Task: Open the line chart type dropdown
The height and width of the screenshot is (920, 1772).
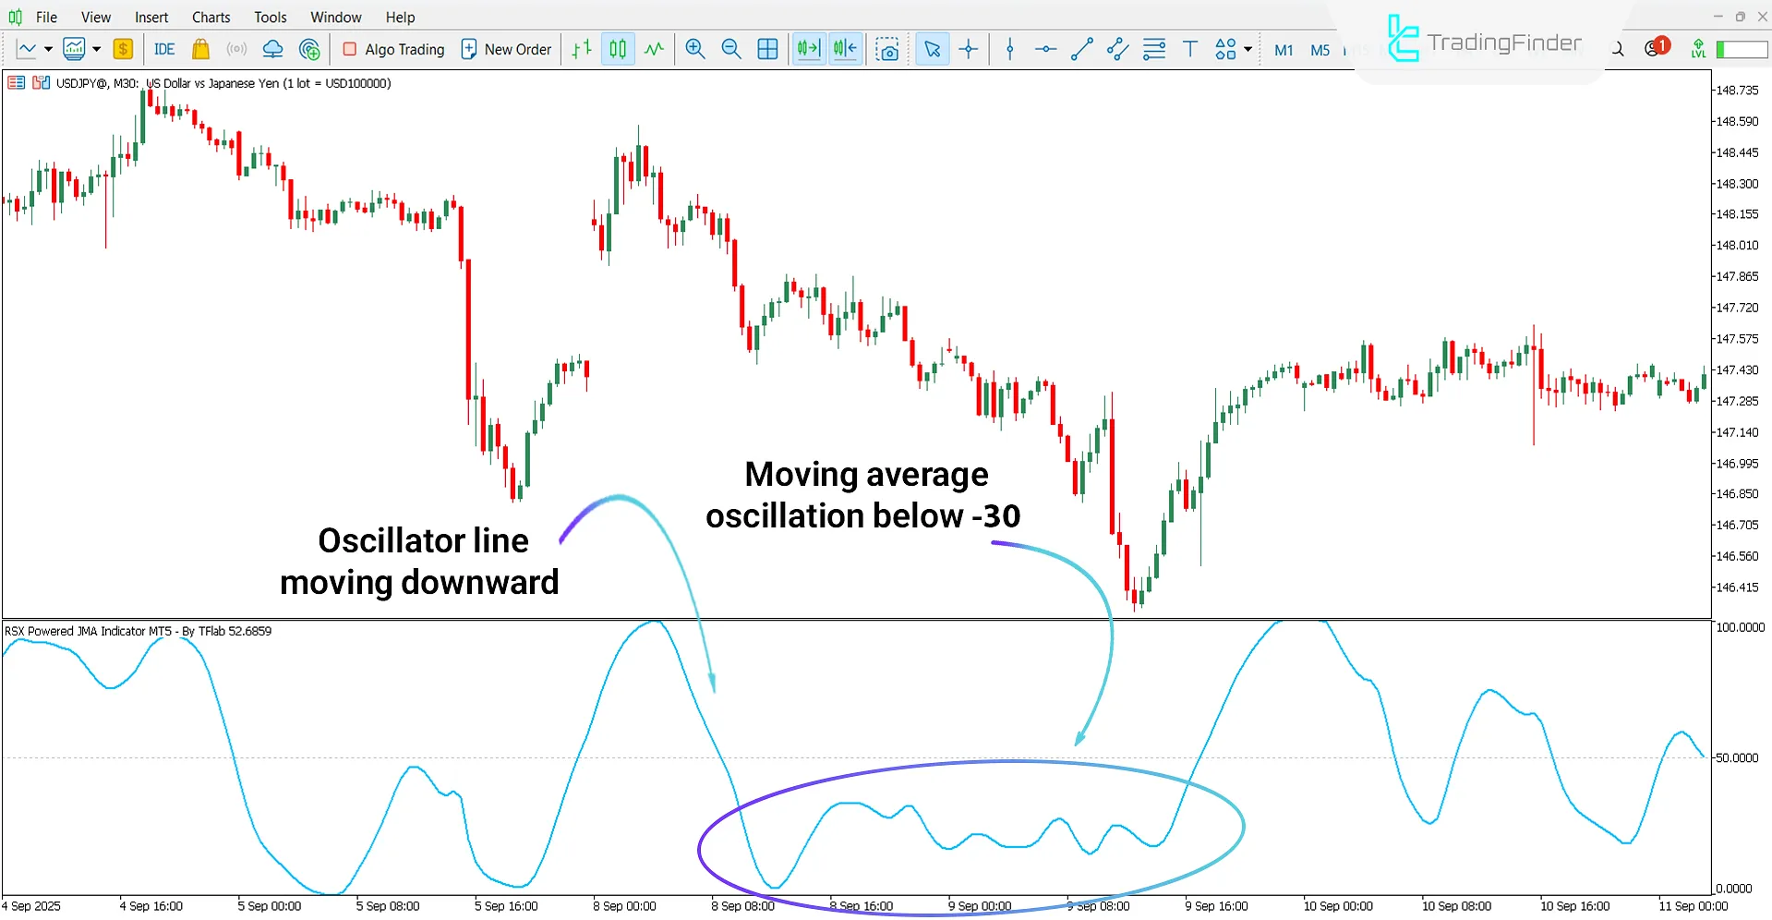Action: click(x=49, y=49)
